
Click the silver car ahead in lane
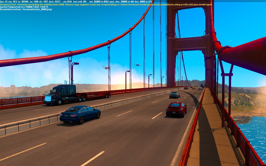click(x=174, y=95)
